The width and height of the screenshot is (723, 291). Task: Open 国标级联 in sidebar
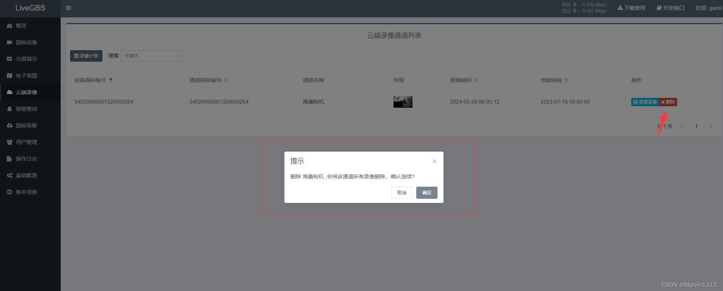30,125
